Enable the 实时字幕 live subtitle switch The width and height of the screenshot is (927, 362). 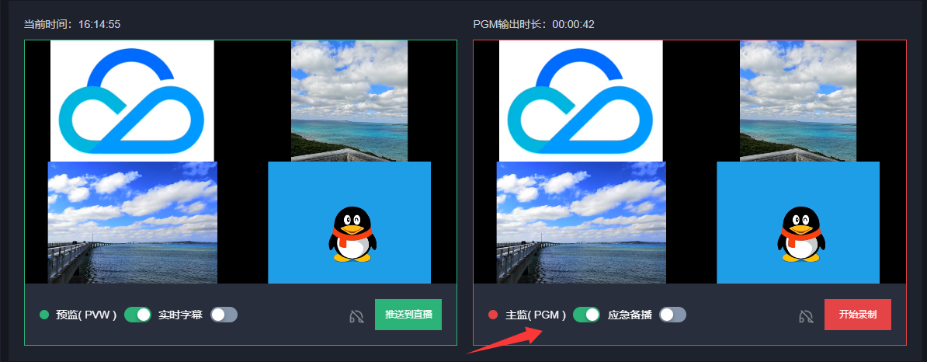tap(224, 315)
